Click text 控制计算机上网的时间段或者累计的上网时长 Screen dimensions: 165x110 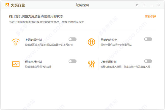click(49, 45)
